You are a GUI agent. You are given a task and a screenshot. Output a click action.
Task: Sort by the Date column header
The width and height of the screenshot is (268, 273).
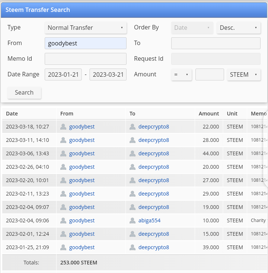click(12, 114)
